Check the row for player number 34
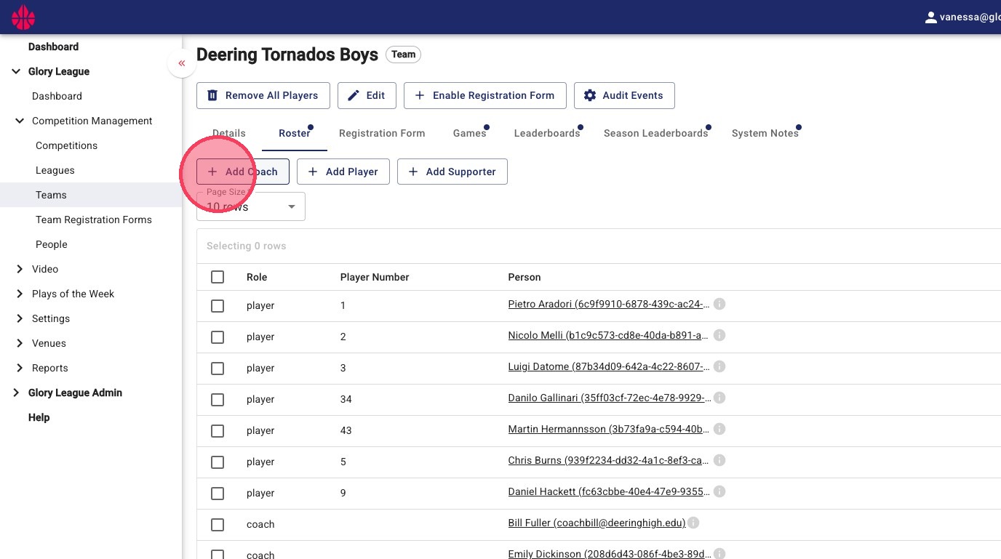This screenshot has height=559, width=1001. (x=218, y=400)
